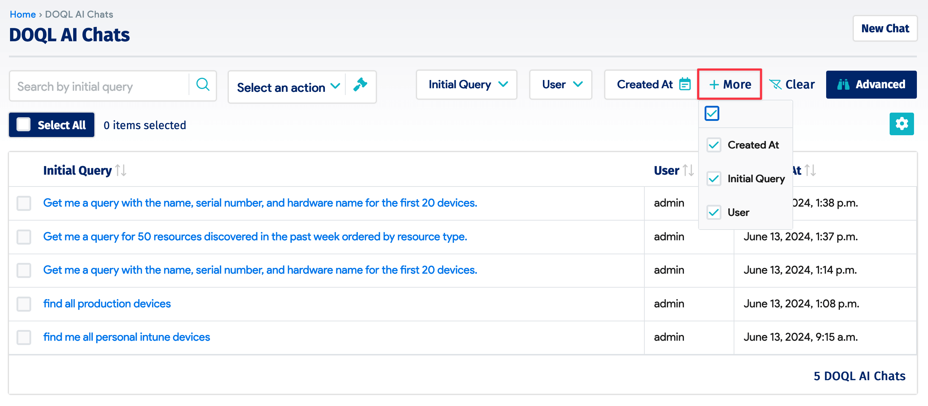This screenshot has width=928, height=406.
Task: Click 5 DOQL AI Chats count
Action: point(859,376)
